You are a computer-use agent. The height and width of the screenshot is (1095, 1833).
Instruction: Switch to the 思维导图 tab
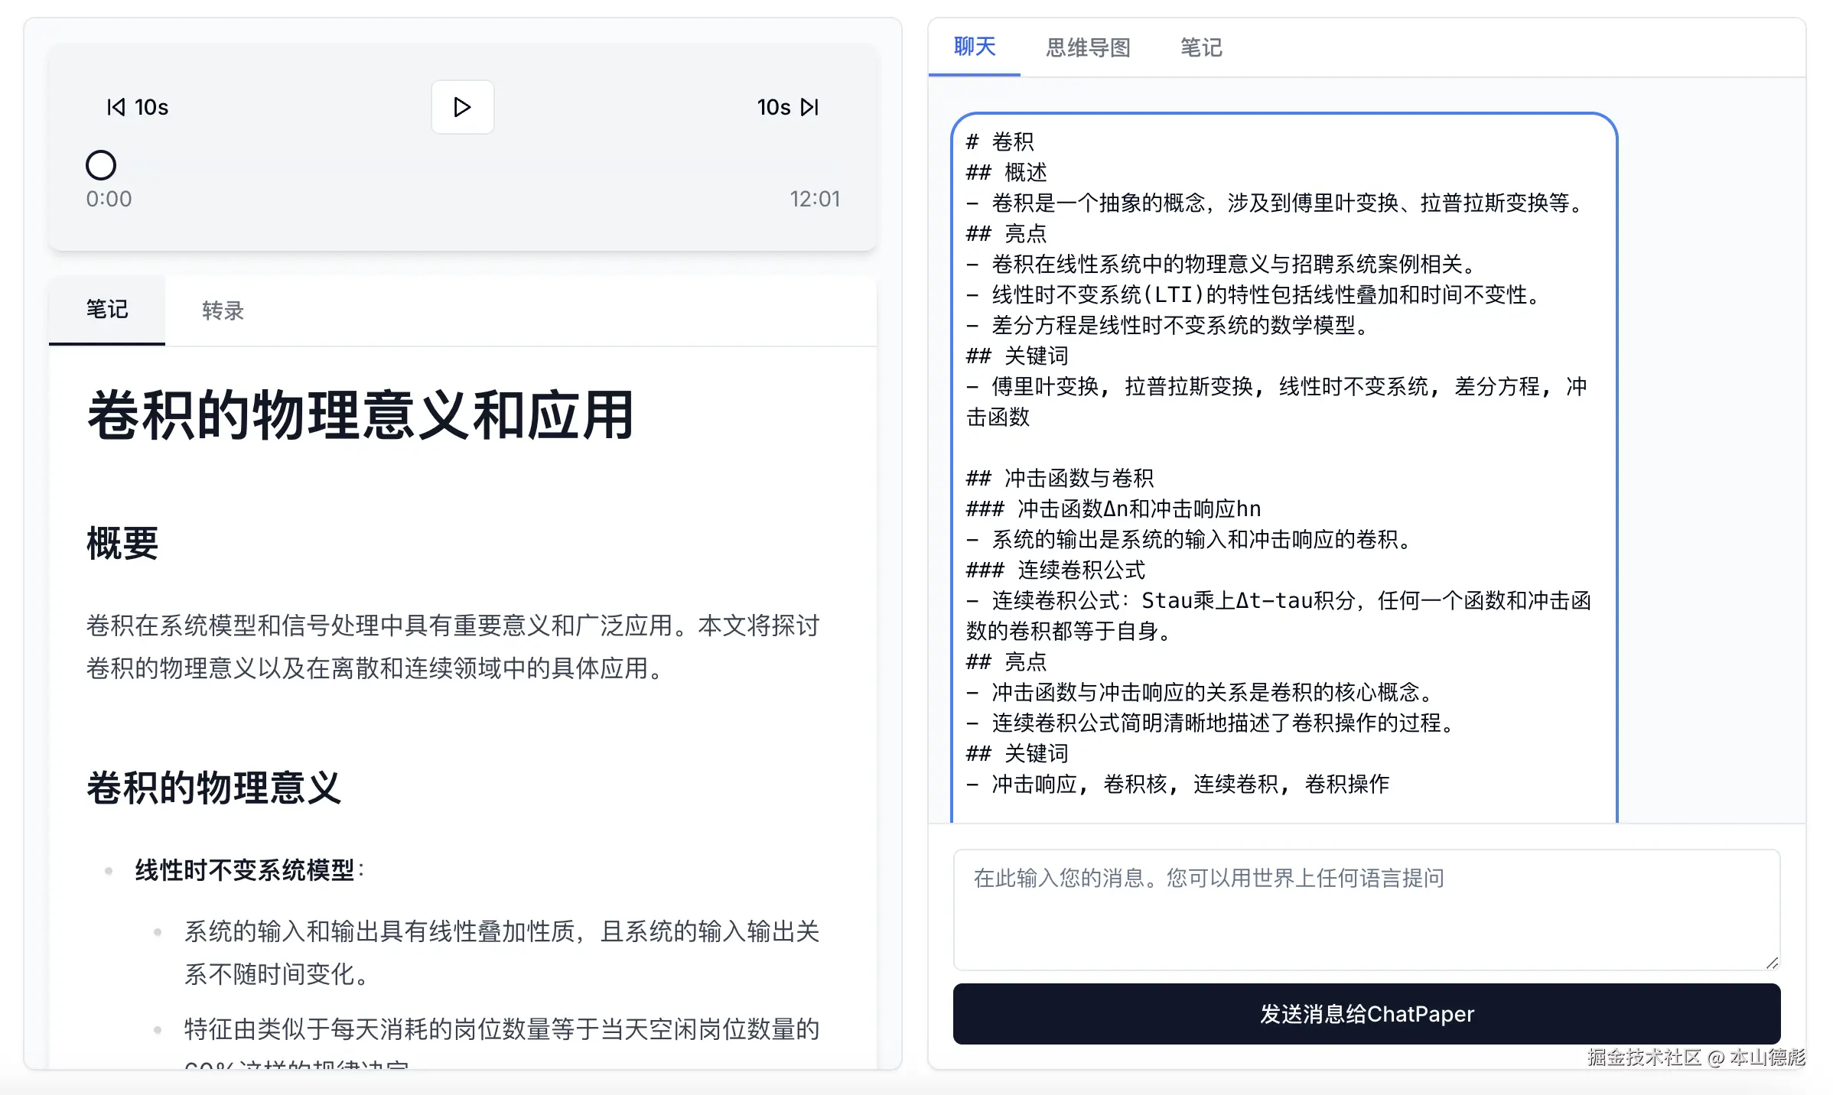tap(1088, 47)
